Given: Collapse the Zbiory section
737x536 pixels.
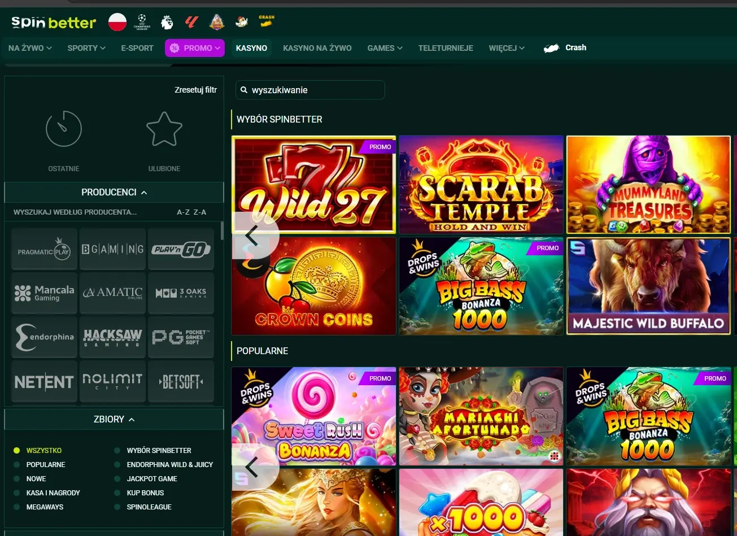Looking at the screenshot, I should pos(114,419).
